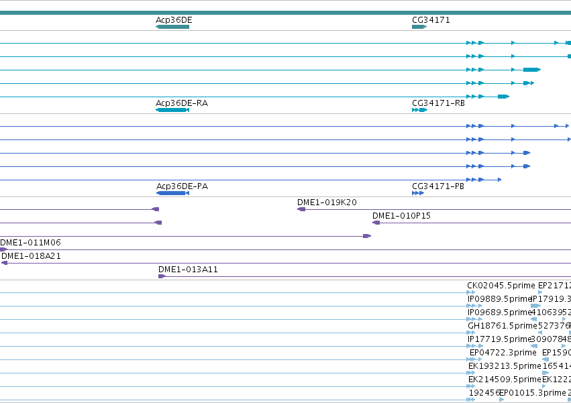The height and width of the screenshot is (403, 571).
Task: Click the arrow glyph under EP1590 label
Action: click(x=546, y=359)
